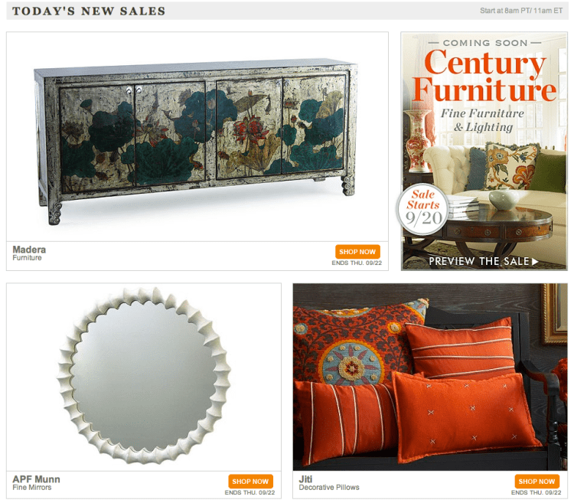Click Furniture category under Madera
This screenshot has height=503, width=574.
[x=27, y=258]
